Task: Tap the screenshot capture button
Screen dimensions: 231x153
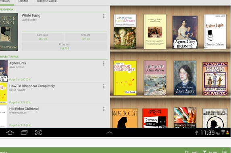Action: click(x=38, y=132)
